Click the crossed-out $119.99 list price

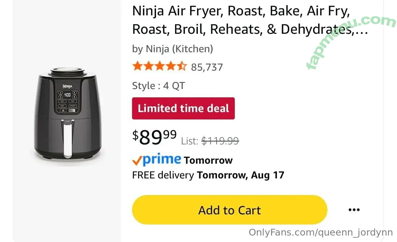pos(220,141)
